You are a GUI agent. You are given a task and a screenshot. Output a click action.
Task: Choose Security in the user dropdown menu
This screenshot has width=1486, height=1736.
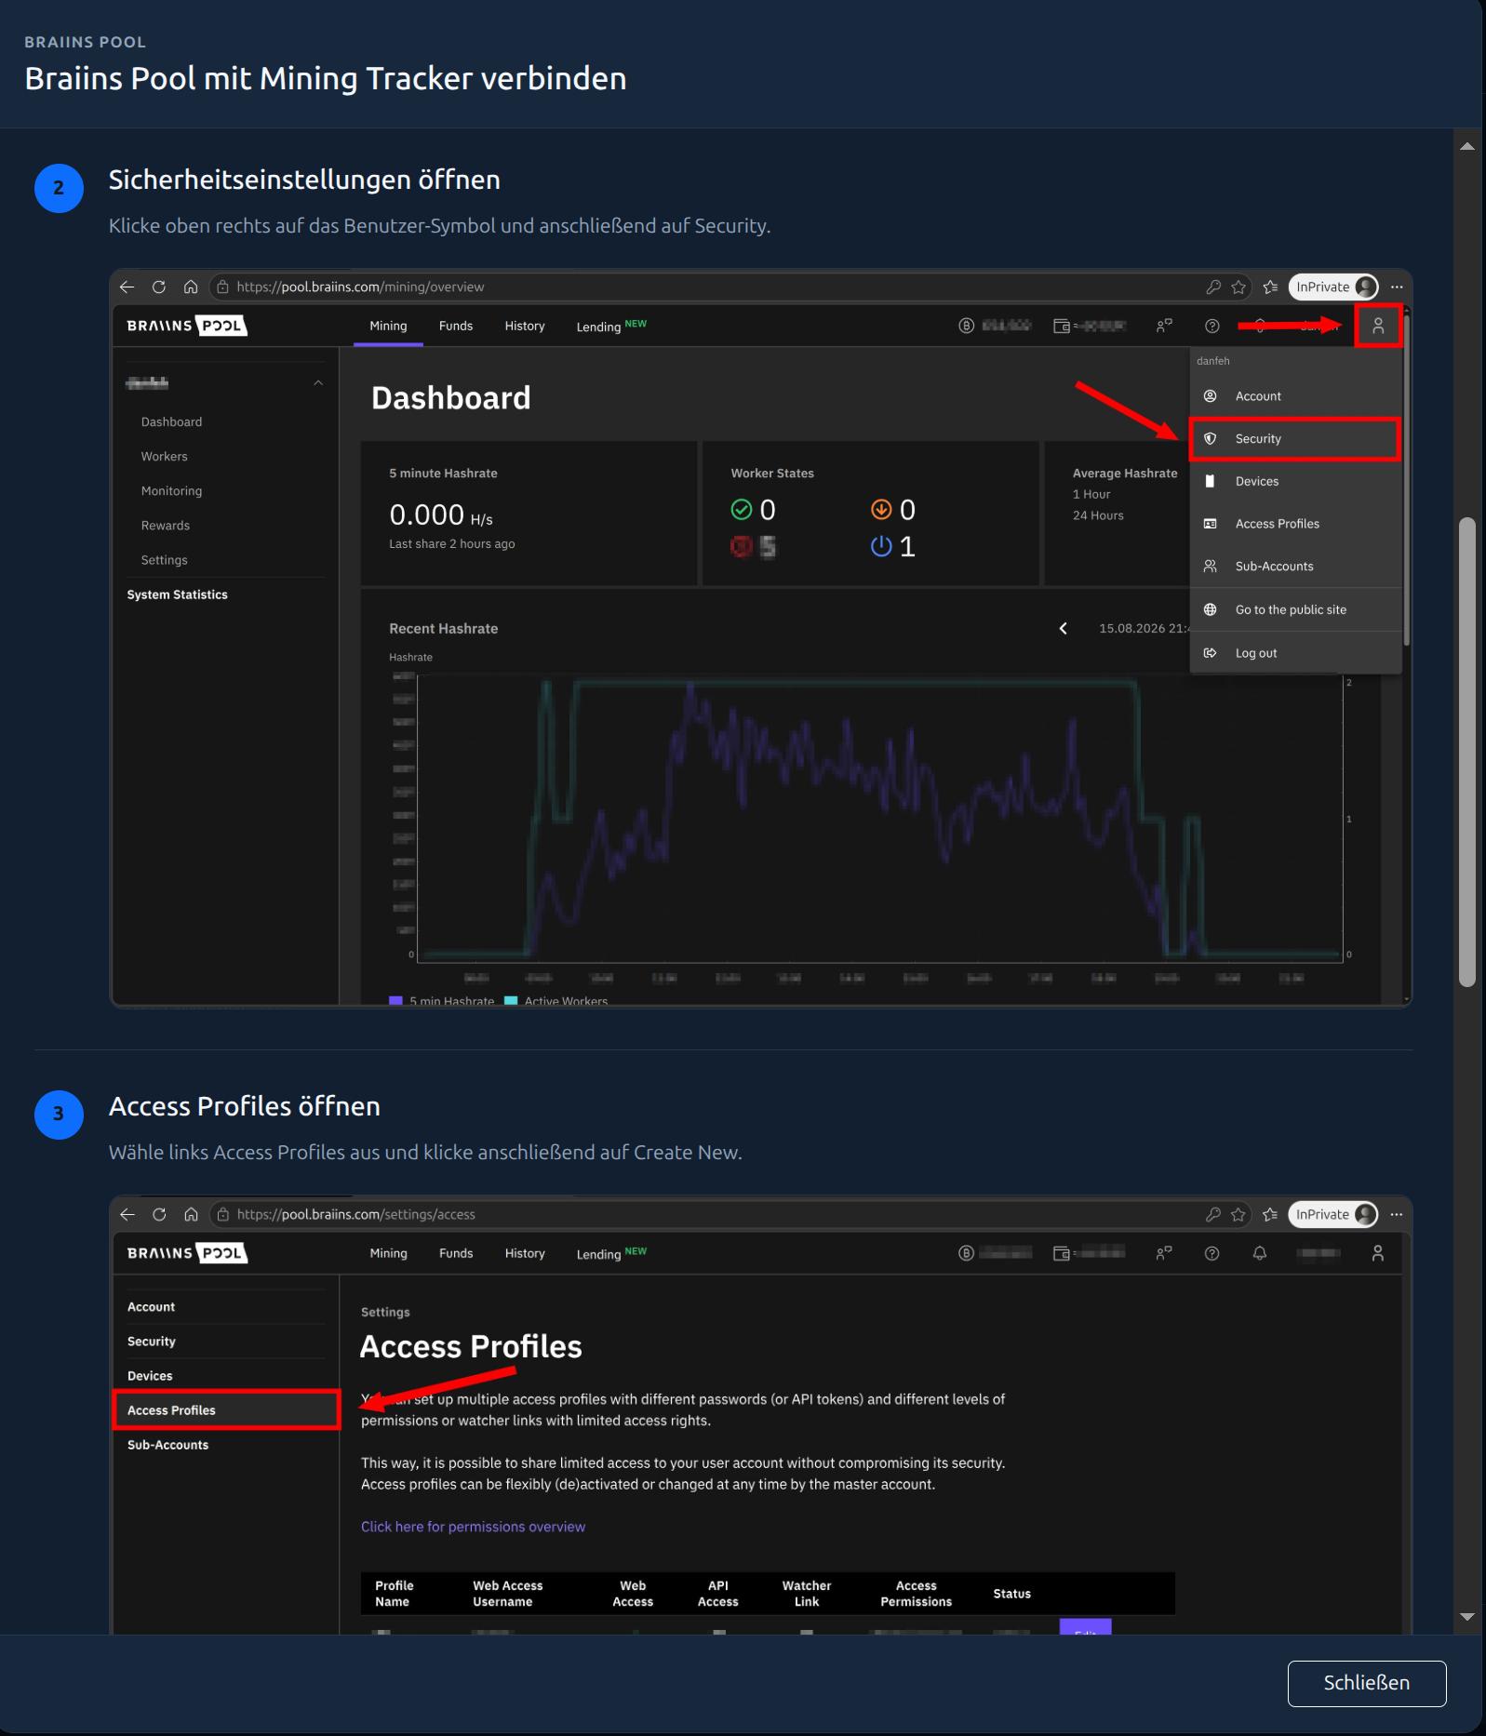(1295, 439)
